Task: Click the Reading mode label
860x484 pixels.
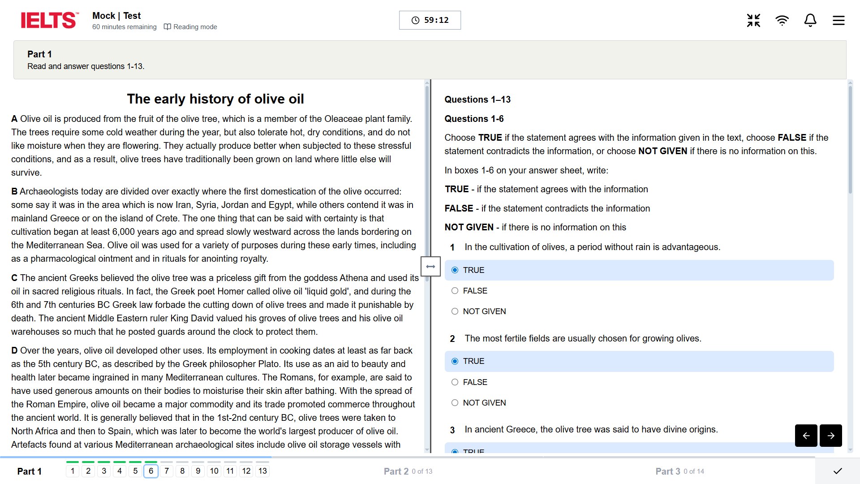Action: click(195, 27)
